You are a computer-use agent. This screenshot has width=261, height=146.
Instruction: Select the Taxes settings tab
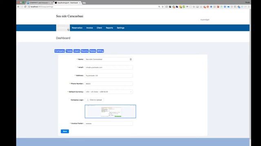[x=69, y=51]
